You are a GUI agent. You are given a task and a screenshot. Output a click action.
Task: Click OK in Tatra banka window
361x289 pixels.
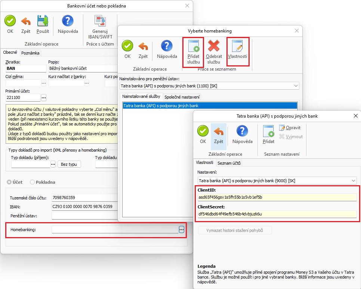click(203, 134)
